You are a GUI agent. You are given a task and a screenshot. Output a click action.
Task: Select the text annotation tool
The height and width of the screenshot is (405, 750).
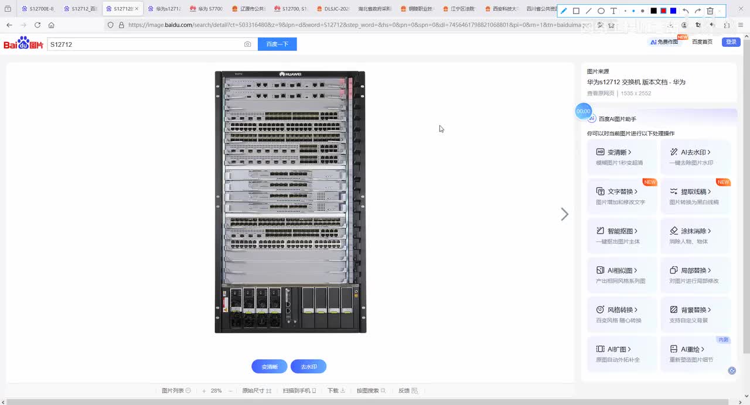613,11
